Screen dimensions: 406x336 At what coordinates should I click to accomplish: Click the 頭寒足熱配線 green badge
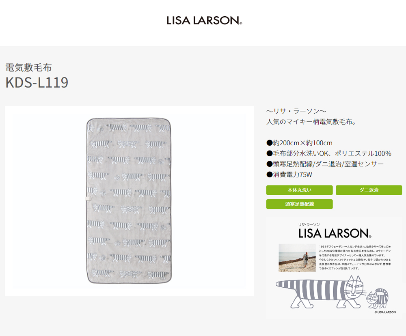(x=299, y=204)
